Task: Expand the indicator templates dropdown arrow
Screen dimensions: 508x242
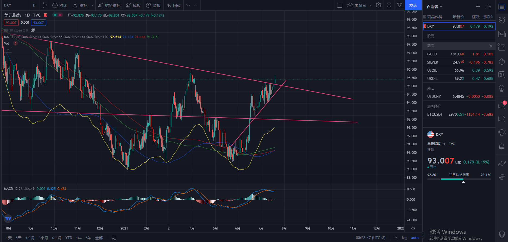Action: pyautogui.click(x=93, y=5)
